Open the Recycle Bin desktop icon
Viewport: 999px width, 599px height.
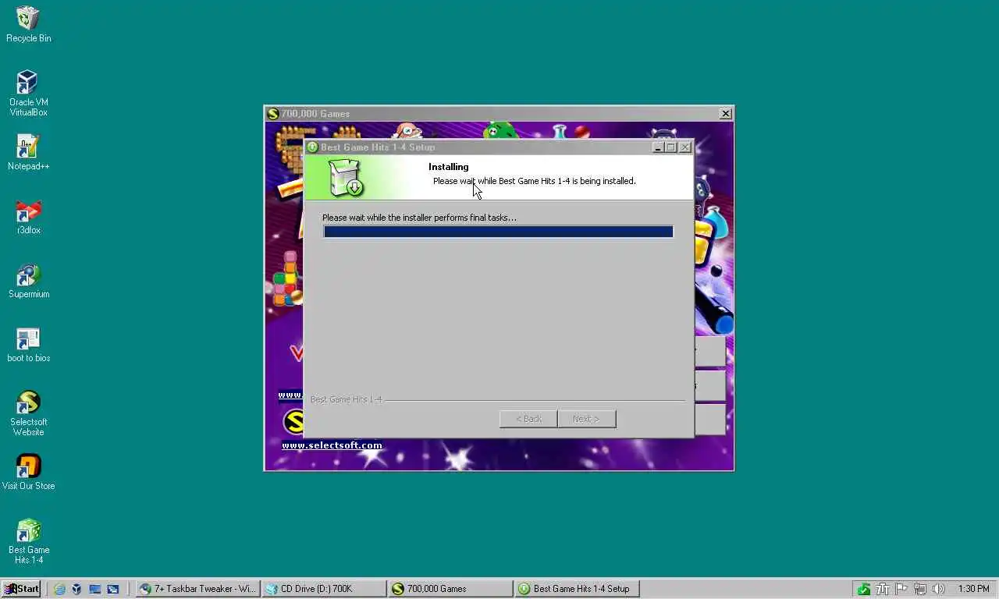coord(28,24)
